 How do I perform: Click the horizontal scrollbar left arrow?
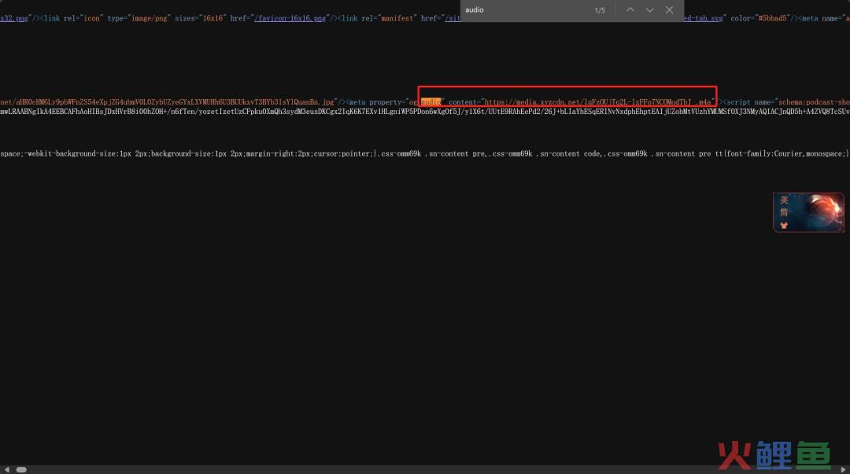tap(6, 469)
